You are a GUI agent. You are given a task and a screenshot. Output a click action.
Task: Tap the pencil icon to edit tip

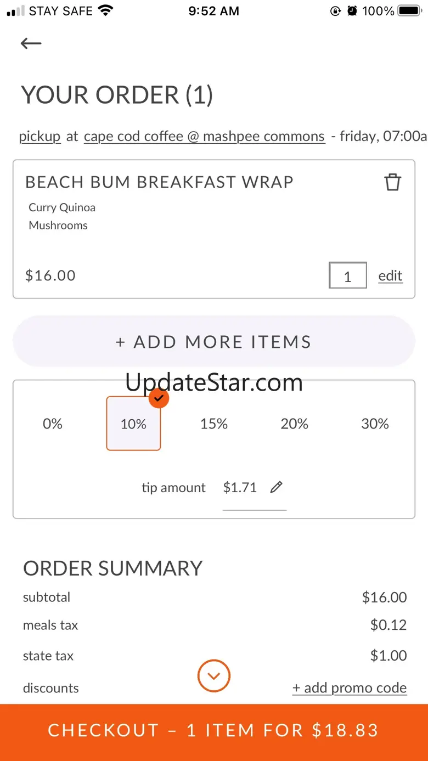[x=277, y=487]
